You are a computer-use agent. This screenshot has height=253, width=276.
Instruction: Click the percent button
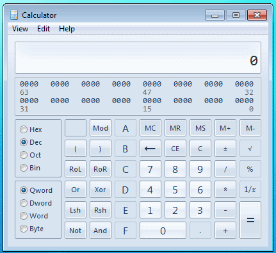point(250,169)
